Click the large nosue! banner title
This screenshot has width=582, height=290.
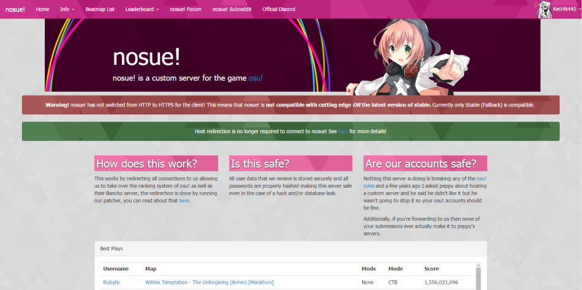[146, 58]
